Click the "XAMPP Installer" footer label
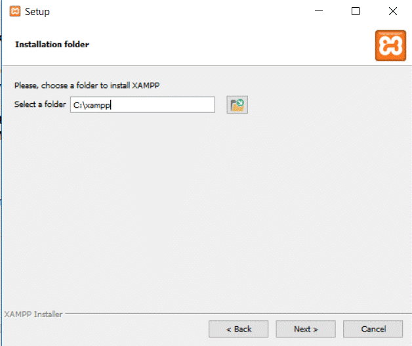412x346 pixels. 33,314
